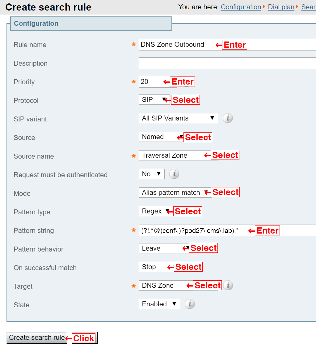Toggle Request must be authenticated dropdown
Viewport: 316px width, 346px height.
pyautogui.click(x=152, y=174)
